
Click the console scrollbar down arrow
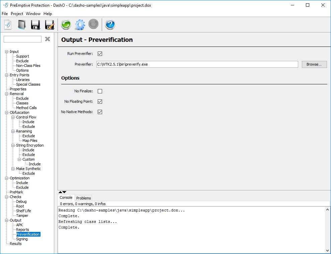pos(327,250)
